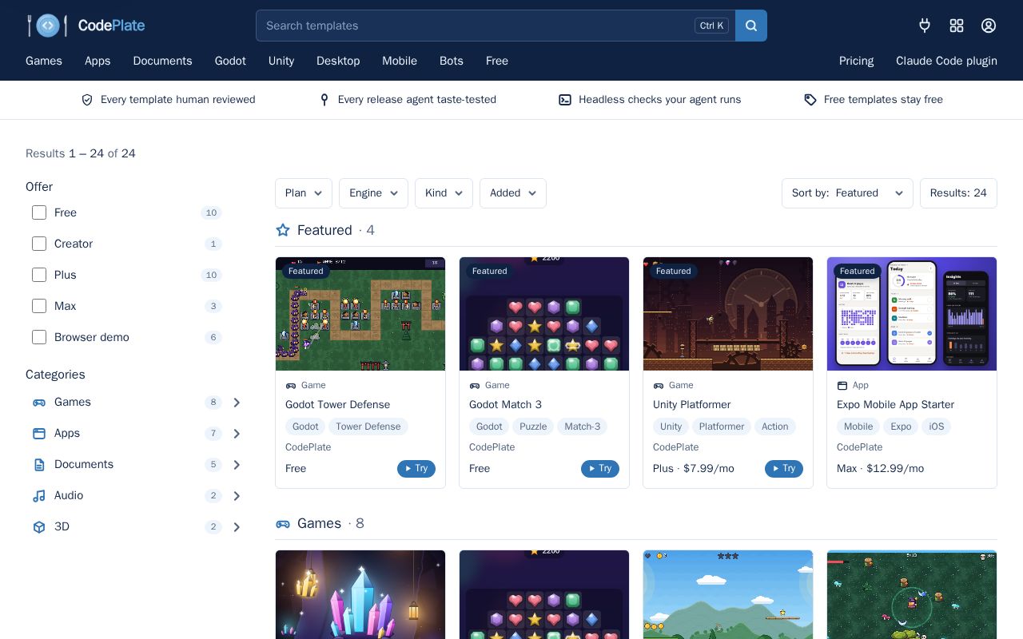Open the Godot nav menu item
Viewport: 1023px width, 639px height.
point(230,61)
